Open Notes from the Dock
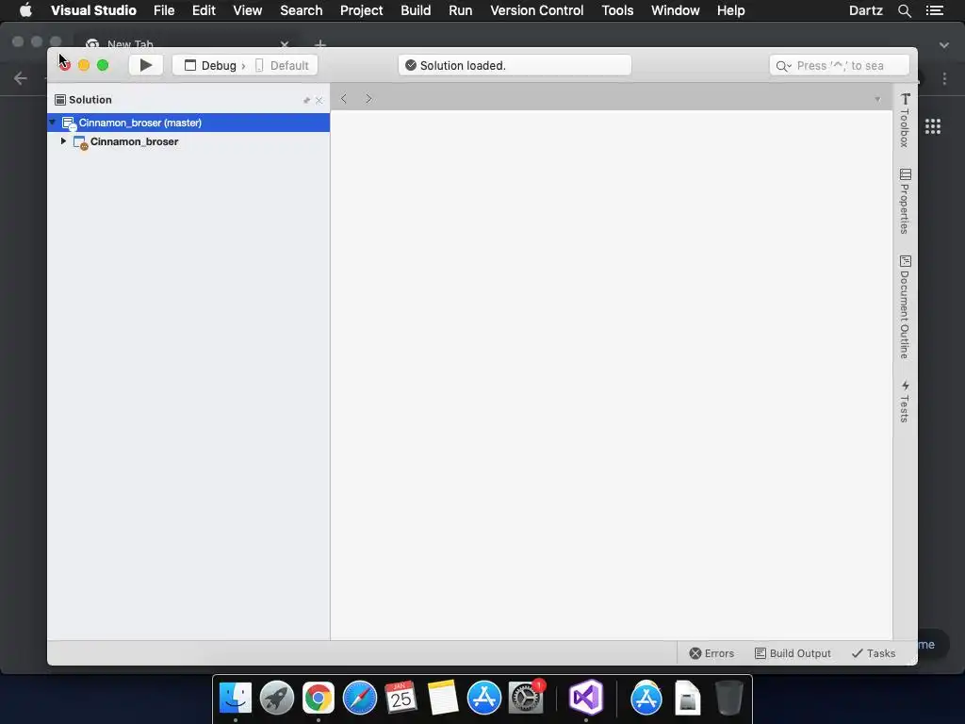 (443, 699)
